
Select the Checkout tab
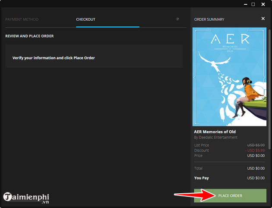[85, 19]
